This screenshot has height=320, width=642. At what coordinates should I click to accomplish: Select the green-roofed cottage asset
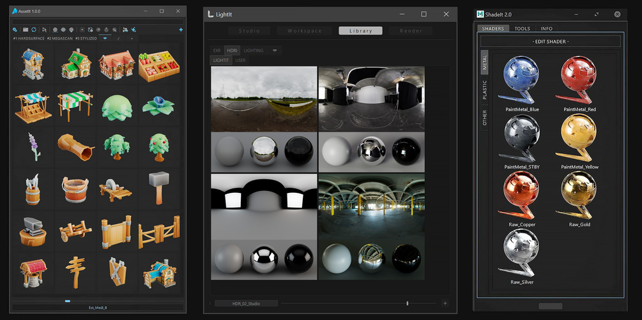click(x=76, y=65)
